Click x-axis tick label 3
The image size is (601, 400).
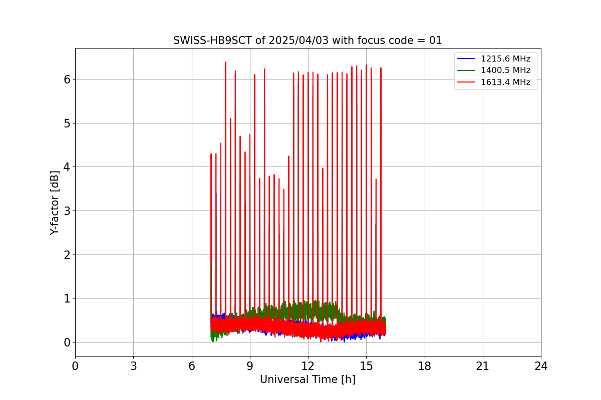tap(133, 366)
